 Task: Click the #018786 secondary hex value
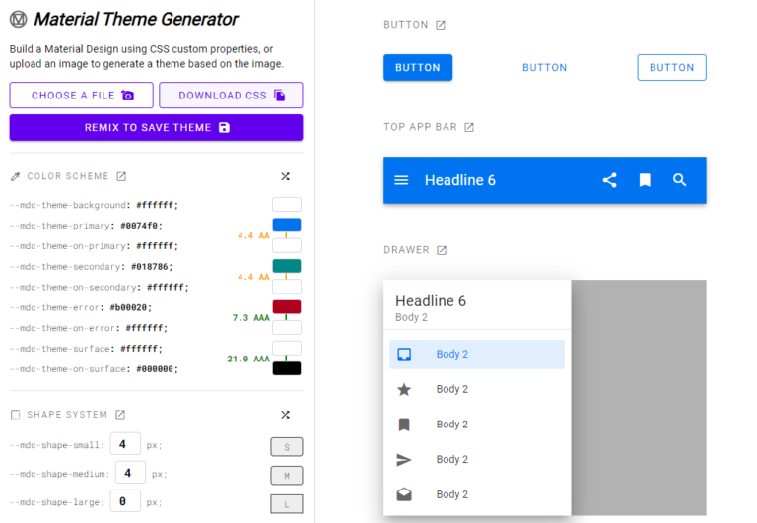(152, 266)
